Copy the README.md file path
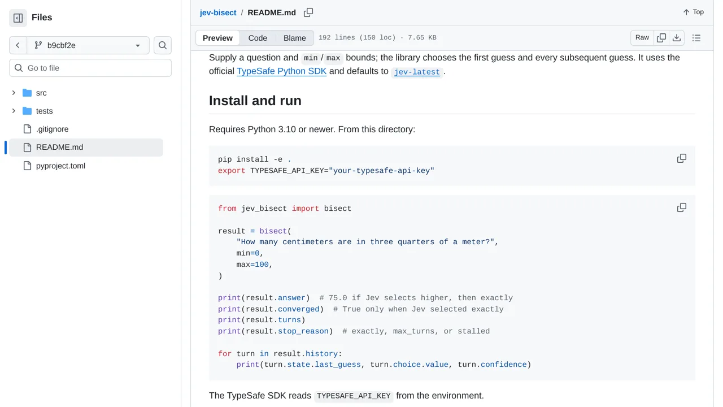The height and width of the screenshot is (407, 723). [308, 12]
